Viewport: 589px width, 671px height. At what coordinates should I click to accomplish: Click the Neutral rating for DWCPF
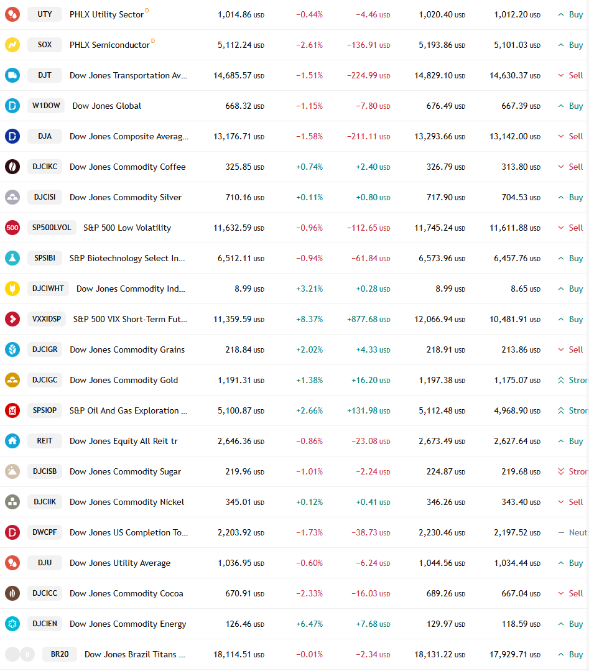(x=573, y=532)
